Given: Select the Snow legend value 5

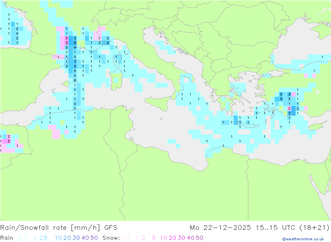Looking at the screenshot, I should tap(154, 238).
